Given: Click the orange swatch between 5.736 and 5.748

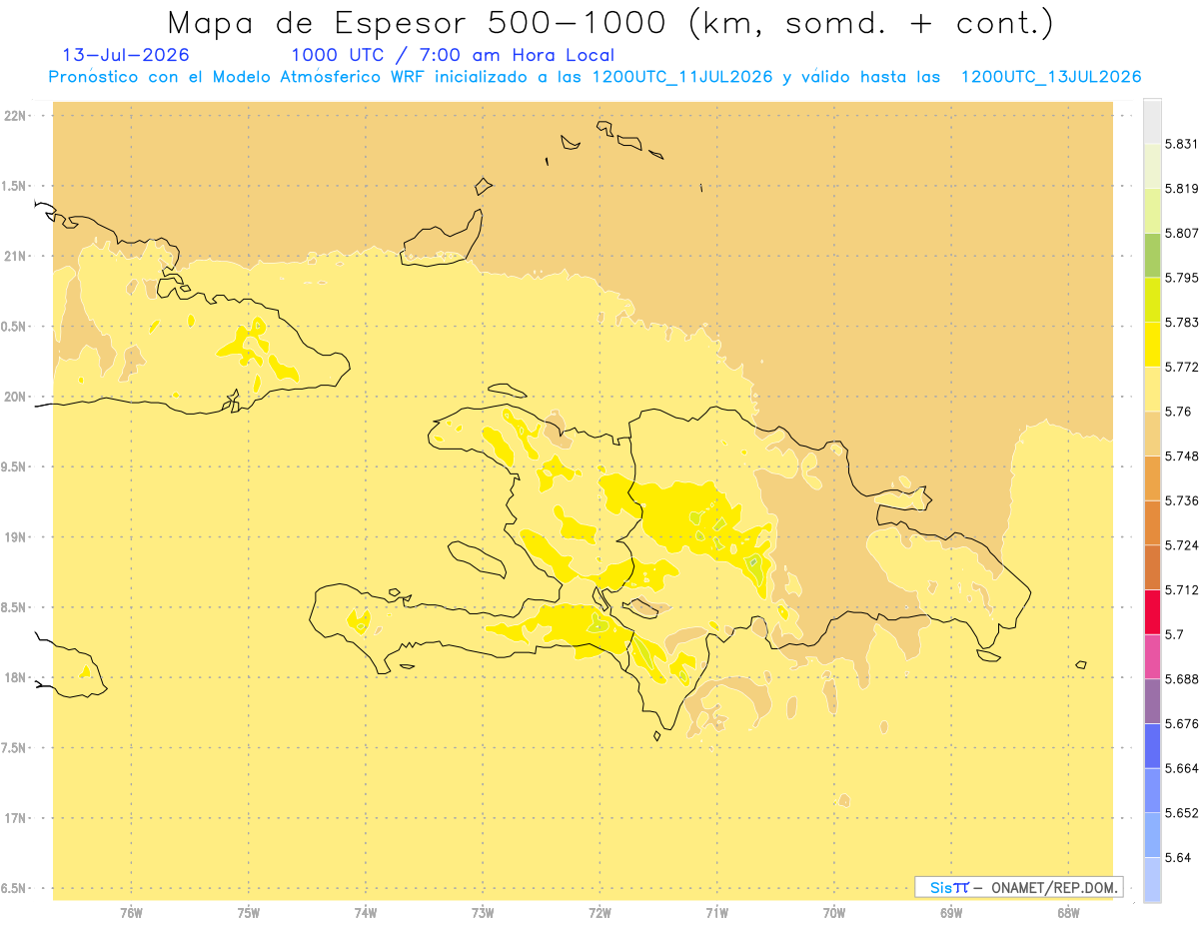Looking at the screenshot, I should pos(1152,477).
